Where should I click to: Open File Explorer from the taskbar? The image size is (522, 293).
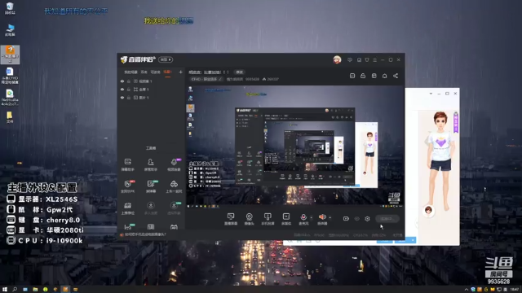click(x=35, y=290)
